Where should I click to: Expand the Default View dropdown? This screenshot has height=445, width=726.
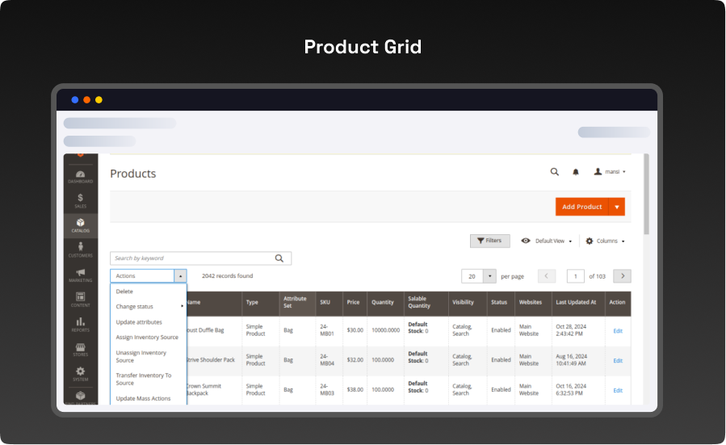pos(547,241)
